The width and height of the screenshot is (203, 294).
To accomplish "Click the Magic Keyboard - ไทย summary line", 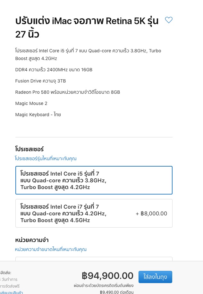I will (x=38, y=115).
